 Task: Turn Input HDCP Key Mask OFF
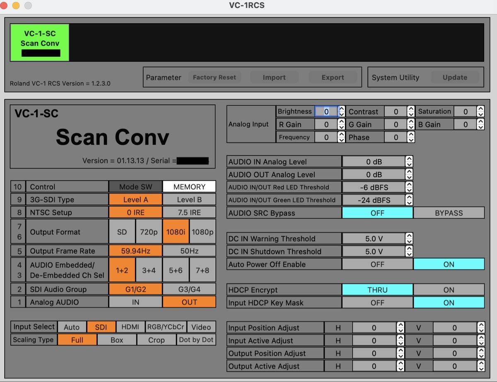coord(377,303)
